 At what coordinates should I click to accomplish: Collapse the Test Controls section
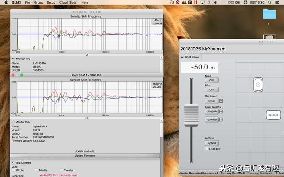[13, 163]
